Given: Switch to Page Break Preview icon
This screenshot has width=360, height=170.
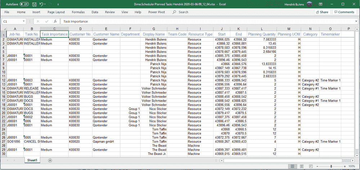Looking at the screenshot, I should click(310, 166).
